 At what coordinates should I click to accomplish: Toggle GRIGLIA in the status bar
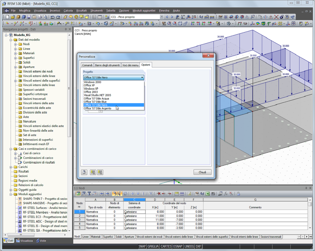153,246
